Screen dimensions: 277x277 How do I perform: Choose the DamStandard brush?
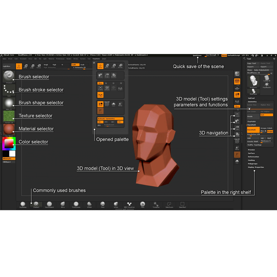pos(50,205)
